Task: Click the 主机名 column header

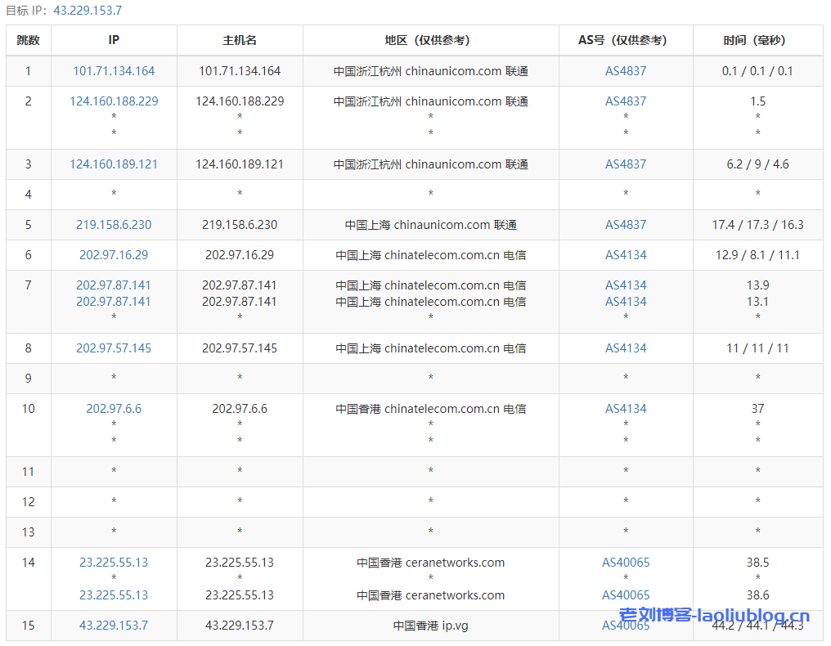Action: [240, 39]
